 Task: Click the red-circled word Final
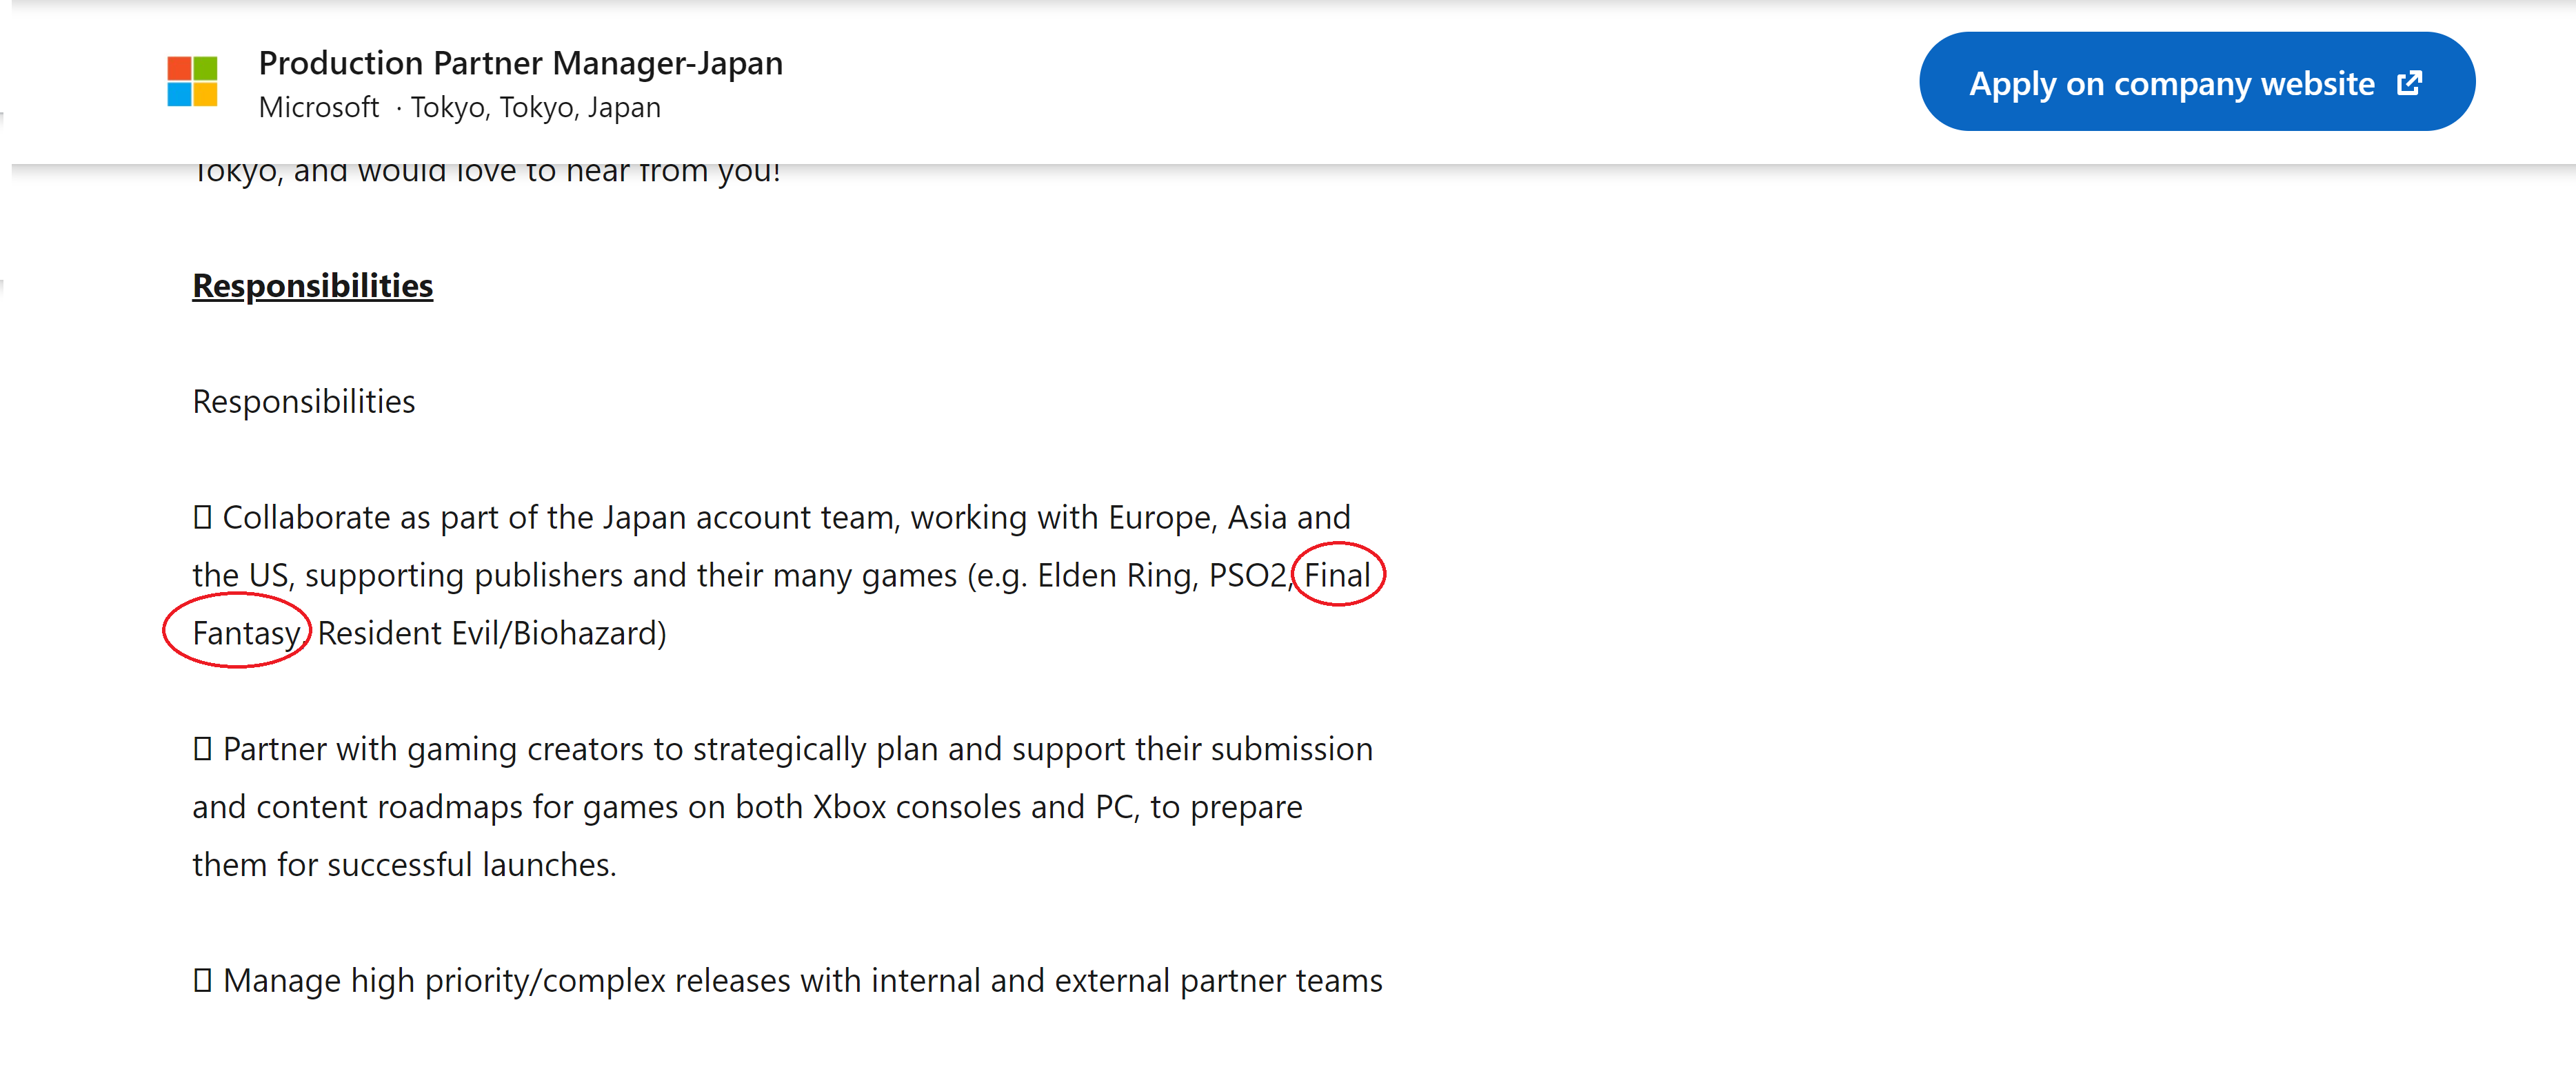(1337, 575)
